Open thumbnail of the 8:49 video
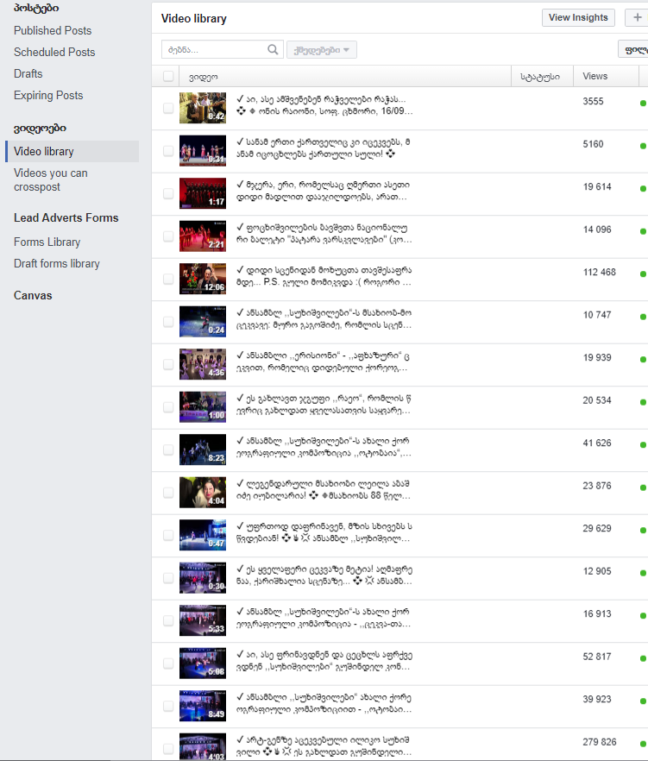The image size is (648, 761). 203,706
